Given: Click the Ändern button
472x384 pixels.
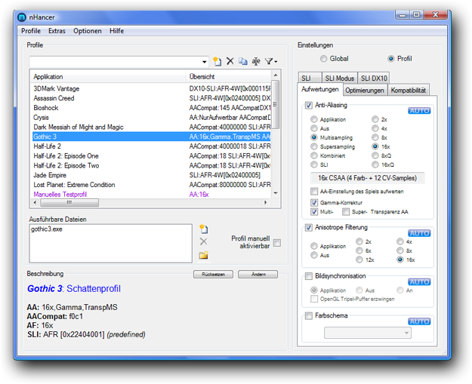Looking at the screenshot, I should click(x=258, y=275).
